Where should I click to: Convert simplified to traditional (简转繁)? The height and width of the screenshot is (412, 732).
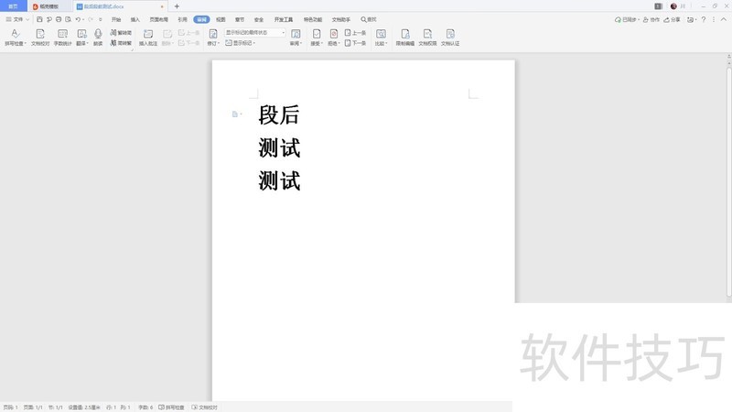[x=121, y=43]
